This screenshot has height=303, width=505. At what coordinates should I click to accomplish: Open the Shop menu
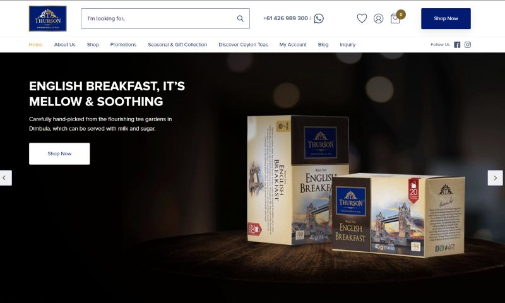(x=93, y=45)
